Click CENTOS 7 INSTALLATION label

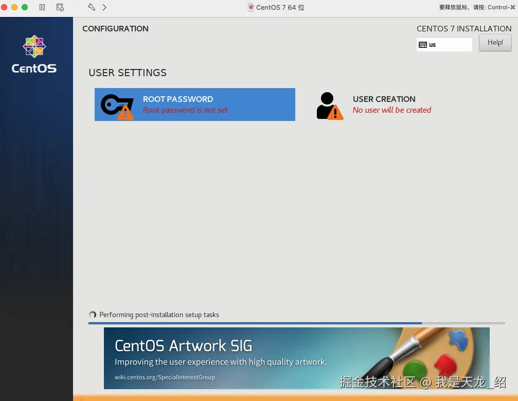464,29
